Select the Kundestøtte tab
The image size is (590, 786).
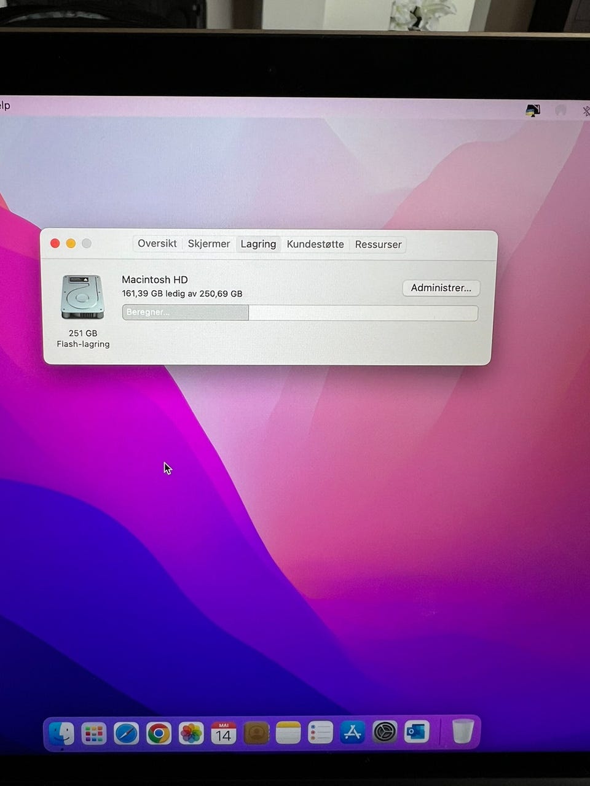pyautogui.click(x=315, y=244)
